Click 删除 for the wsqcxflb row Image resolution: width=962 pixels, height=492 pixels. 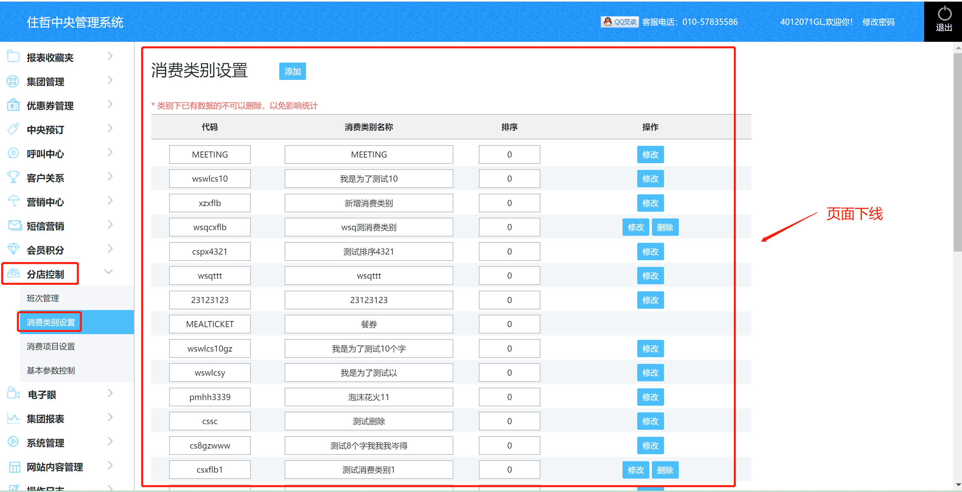665,227
